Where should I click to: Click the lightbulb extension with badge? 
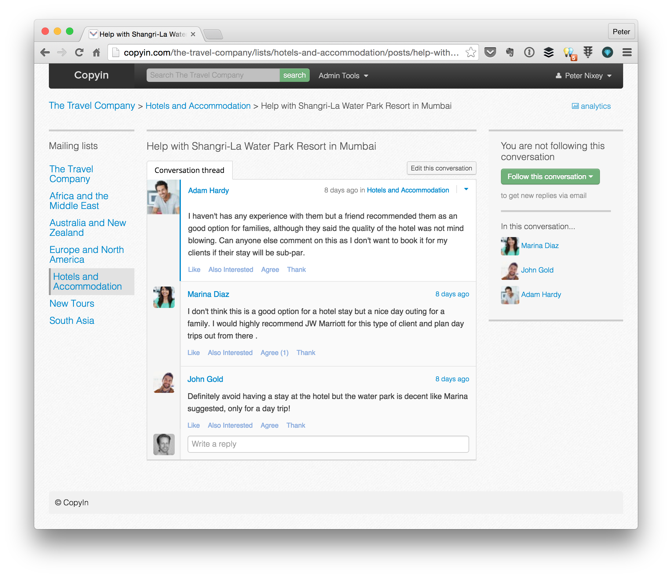tap(568, 53)
